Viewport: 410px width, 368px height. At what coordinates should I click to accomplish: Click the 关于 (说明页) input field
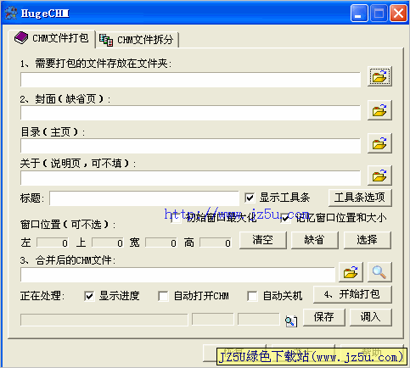(x=190, y=178)
